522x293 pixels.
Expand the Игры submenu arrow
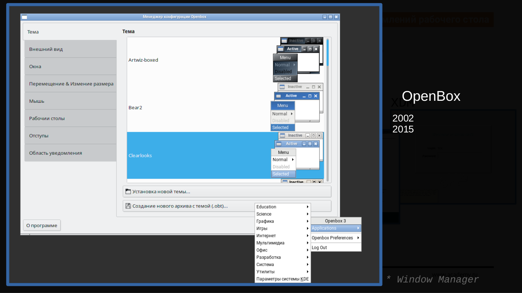(x=308, y=229)
